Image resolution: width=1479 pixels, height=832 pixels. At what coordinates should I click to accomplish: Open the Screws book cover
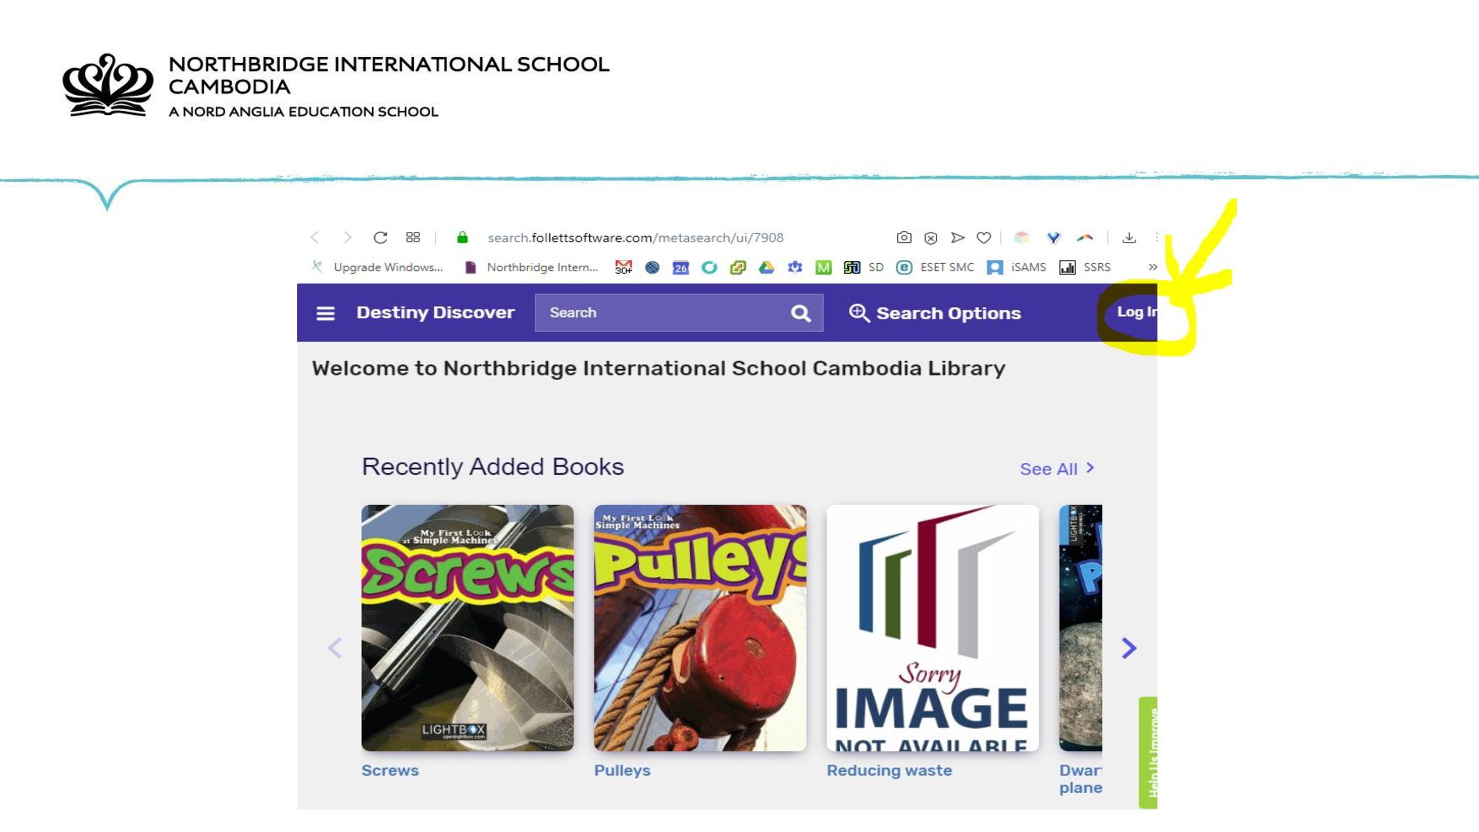pos(467,628)
